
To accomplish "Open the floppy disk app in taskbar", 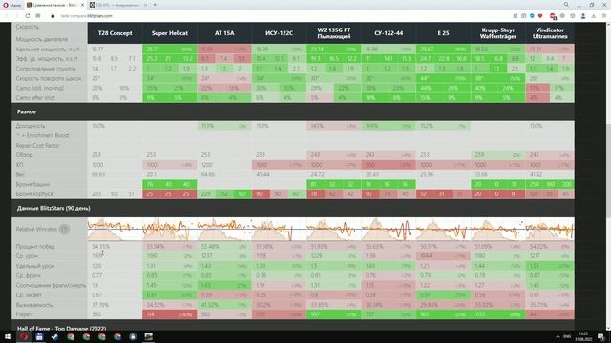I will point(39,336).
